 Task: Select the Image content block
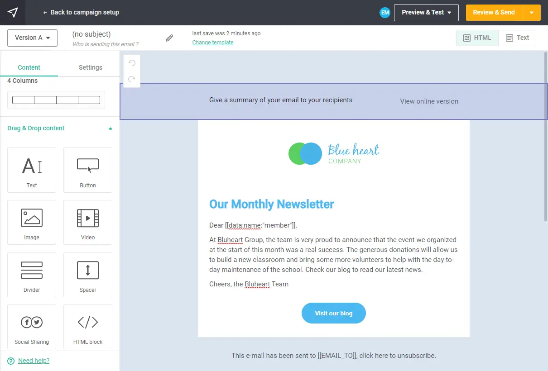pyautogui.click(x=32, y=222)
